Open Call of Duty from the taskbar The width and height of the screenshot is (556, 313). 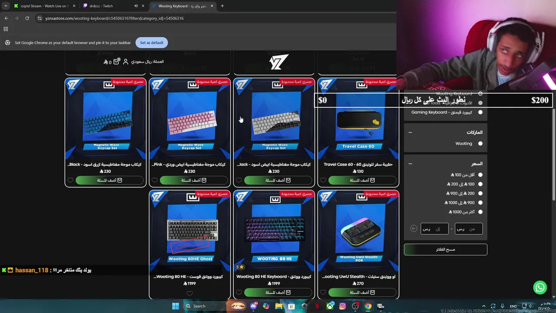(381, 306)
